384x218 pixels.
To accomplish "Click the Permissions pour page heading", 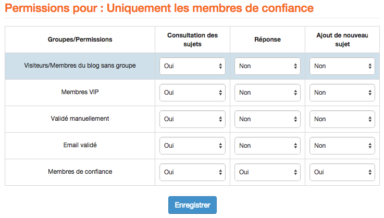I will [159, 8].
